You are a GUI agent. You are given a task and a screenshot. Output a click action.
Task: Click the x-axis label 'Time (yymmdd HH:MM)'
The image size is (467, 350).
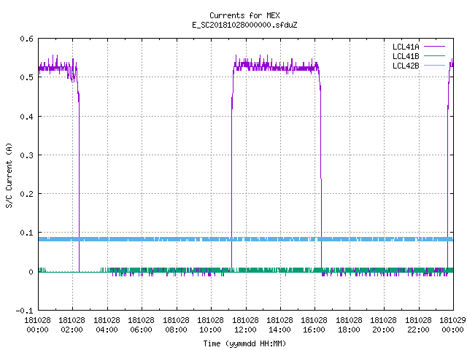click(244, 343)
